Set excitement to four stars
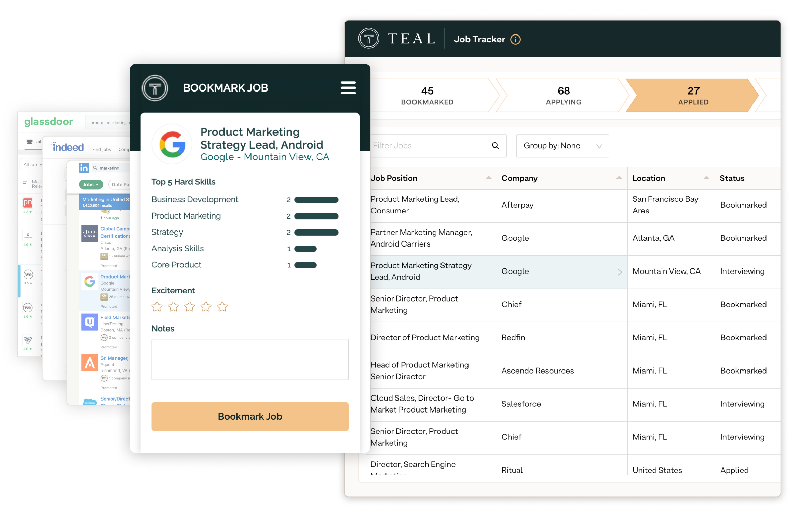800x517 pixels. (x=206, y=306)
